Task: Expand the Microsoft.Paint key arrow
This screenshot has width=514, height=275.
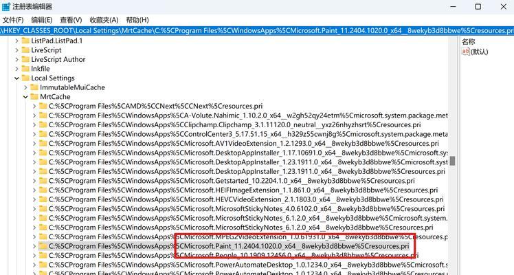Action: 34,246
